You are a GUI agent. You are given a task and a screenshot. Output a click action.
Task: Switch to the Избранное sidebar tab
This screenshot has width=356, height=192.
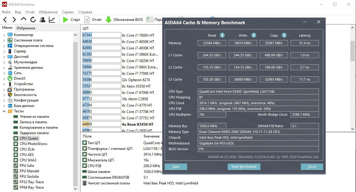pyautogui.click(x=26, y=28)
